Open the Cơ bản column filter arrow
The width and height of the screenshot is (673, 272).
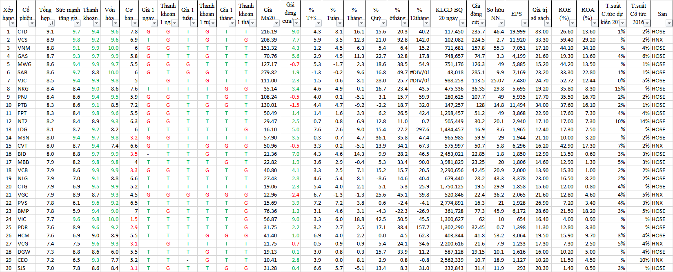pos(136,24)
